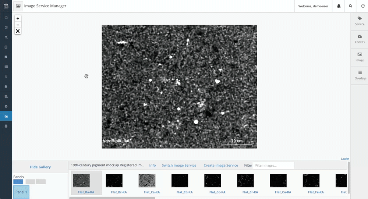Open the history clock icon in sidebar
Viewport: 368px width, 199px height.
click(6, 28)
